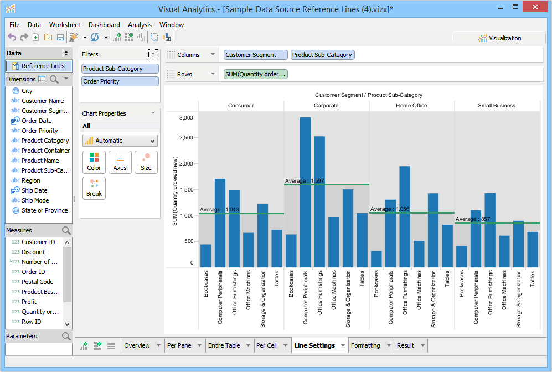Select the Reference Lines data source

[x=38, y=66]
